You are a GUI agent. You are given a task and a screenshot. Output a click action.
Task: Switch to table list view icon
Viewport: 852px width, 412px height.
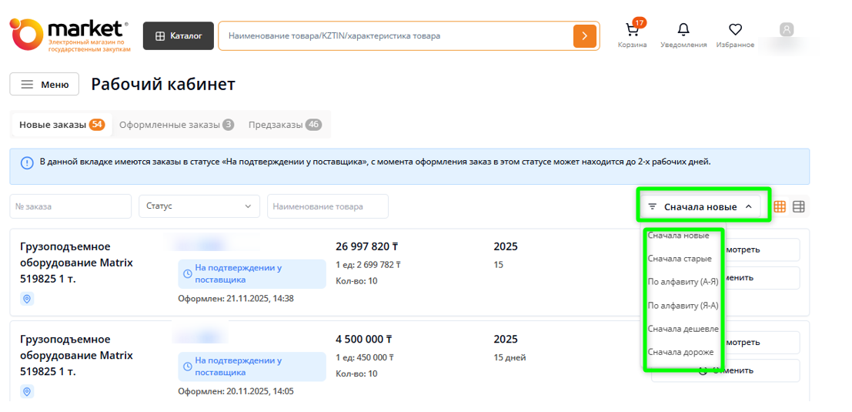(799, 206)
